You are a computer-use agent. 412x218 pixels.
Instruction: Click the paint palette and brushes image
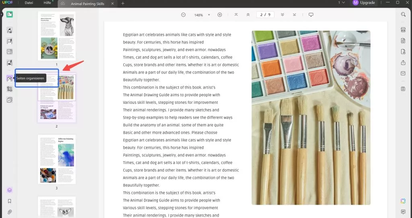point(311,118)
